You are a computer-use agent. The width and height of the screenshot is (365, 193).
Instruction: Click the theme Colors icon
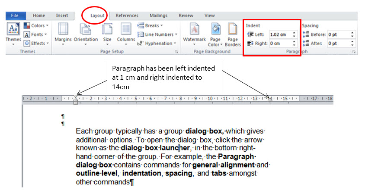click(x=27, y=25)
